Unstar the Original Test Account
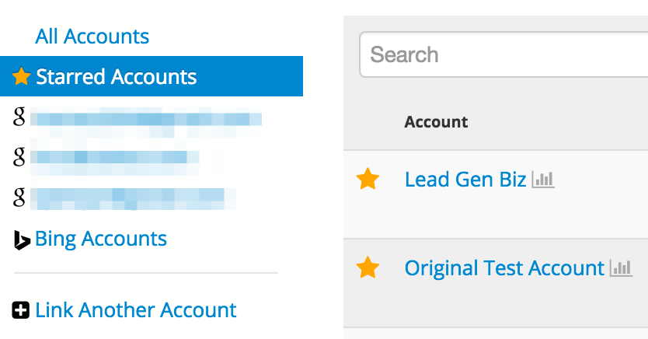Screen dimensions: 648x339 click(368, 267)
